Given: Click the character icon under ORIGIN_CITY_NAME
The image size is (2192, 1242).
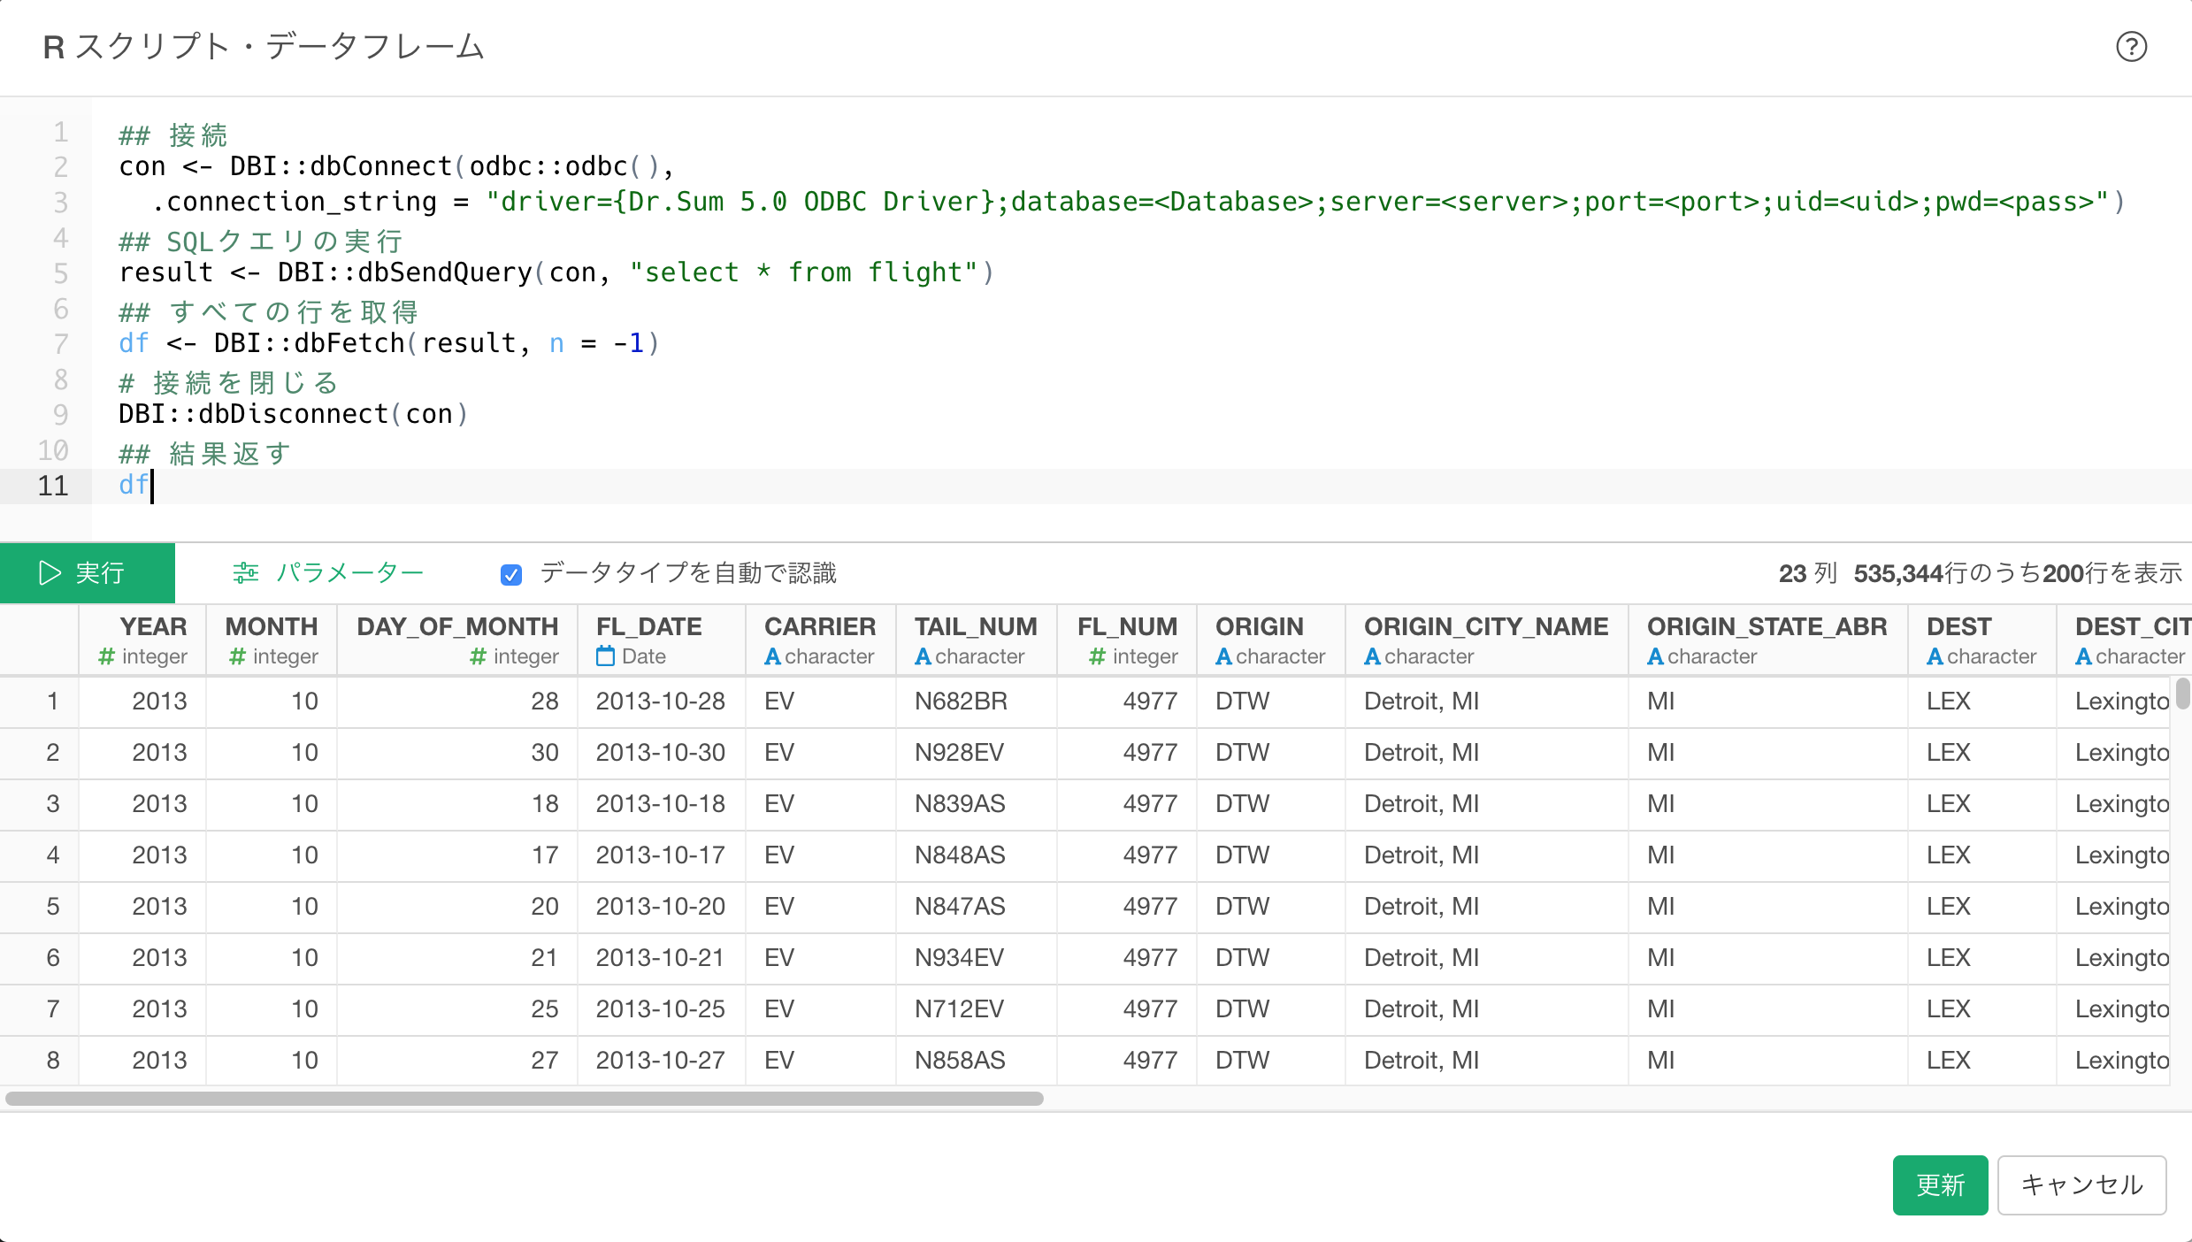Looking at the screenshot, I should point(1372,656).
